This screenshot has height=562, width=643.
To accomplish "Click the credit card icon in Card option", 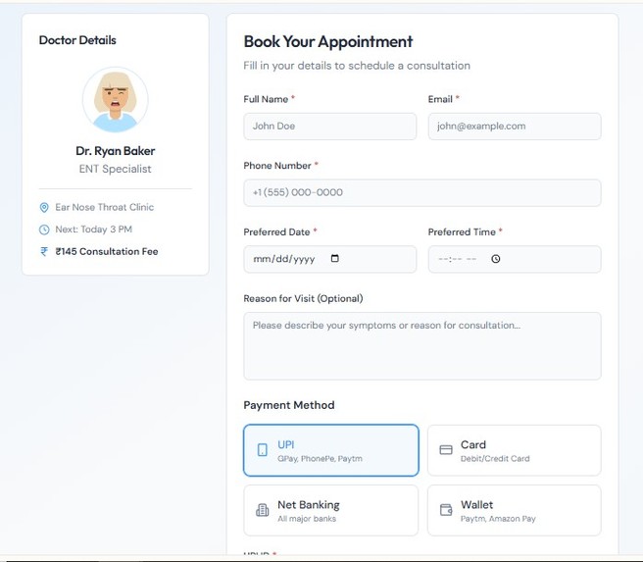I will (446, 450).
